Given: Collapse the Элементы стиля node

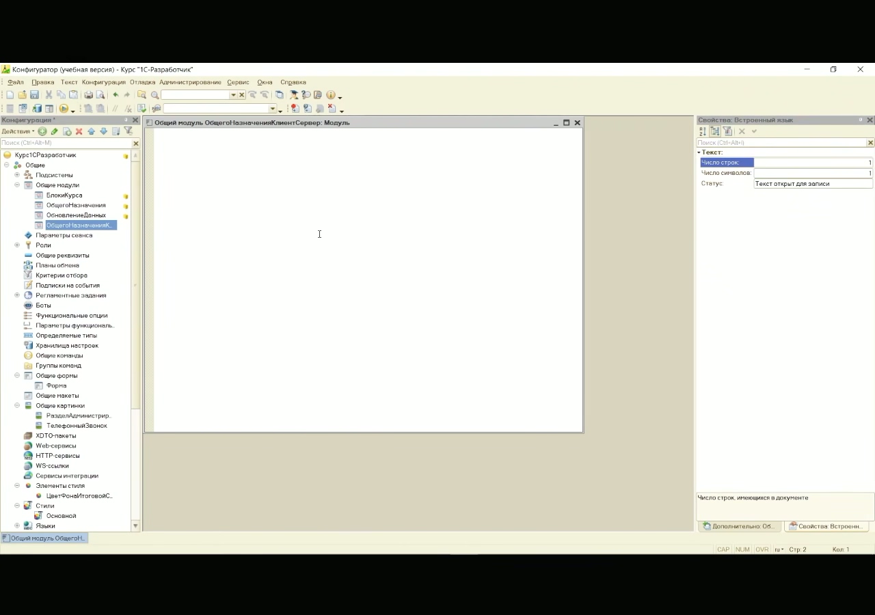Looking at the screenshot, I should point(17,486).
